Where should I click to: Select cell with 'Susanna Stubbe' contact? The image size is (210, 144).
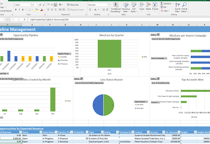tap(142, 135)
